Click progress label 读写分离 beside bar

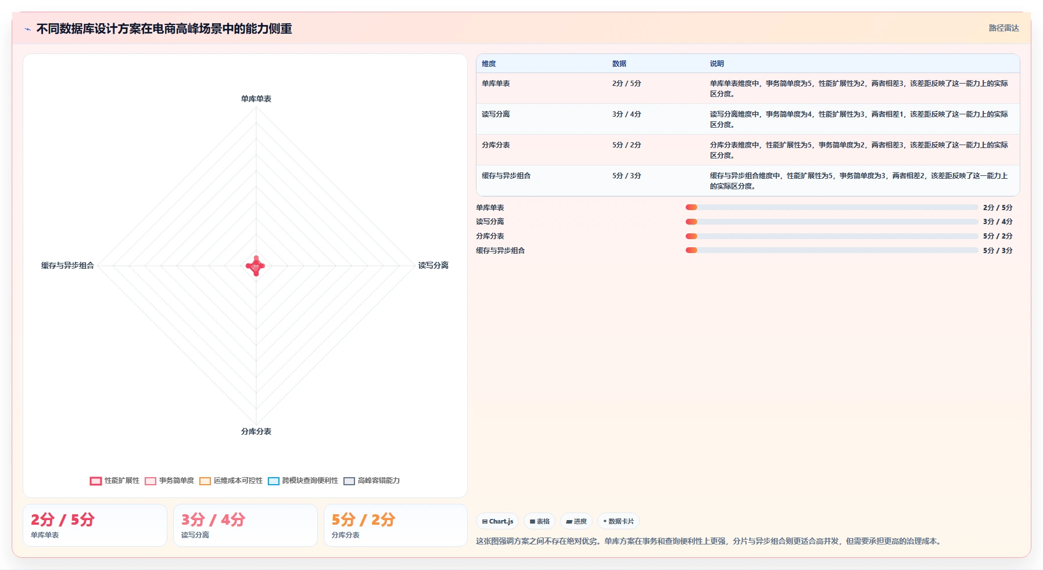coord(490,222)
